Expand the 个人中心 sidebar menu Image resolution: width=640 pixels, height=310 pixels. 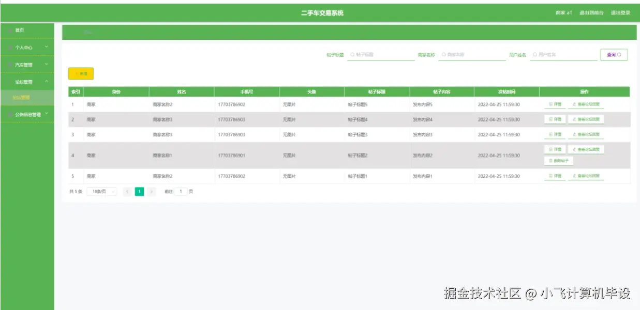tap(27, 48)
